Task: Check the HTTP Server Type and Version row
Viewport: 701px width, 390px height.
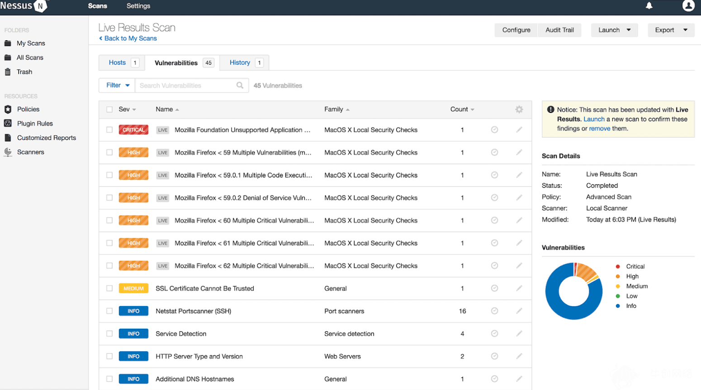Action: [x=109, y=356]
